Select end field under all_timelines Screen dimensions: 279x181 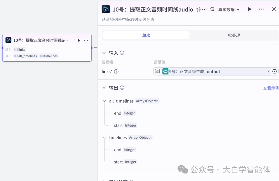118,113
